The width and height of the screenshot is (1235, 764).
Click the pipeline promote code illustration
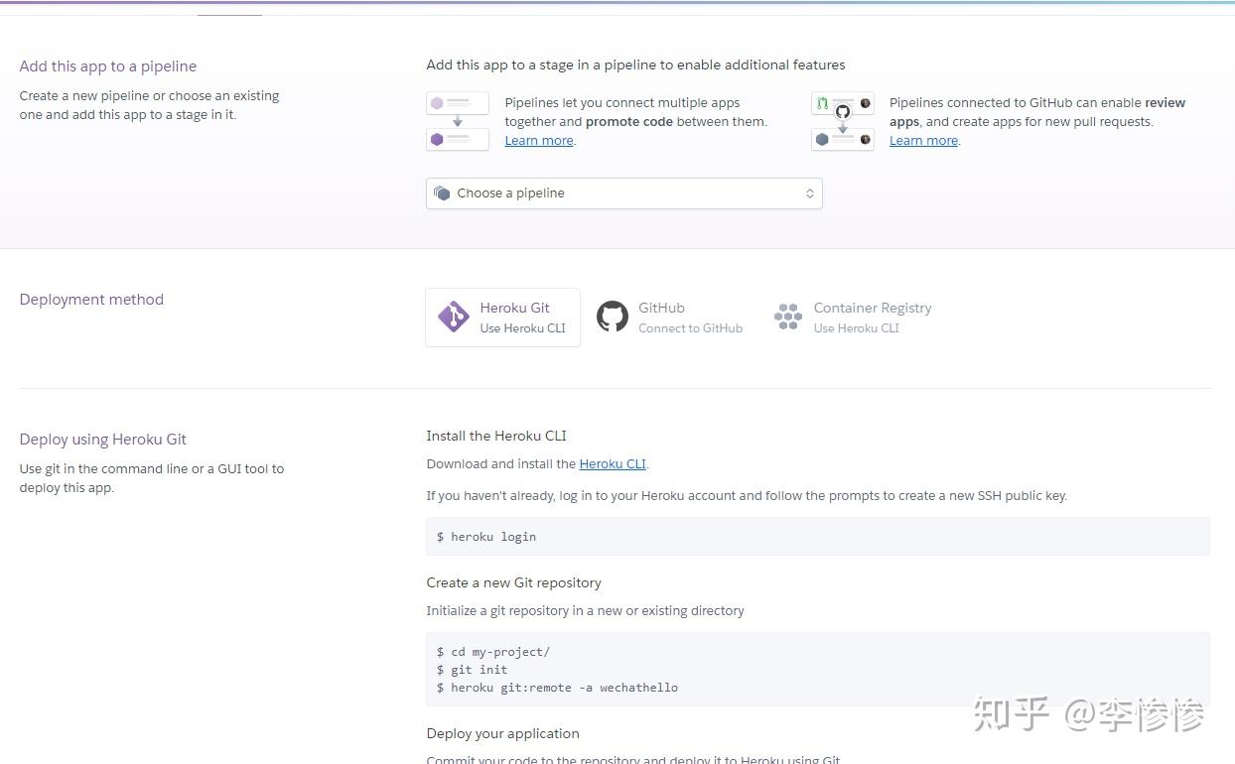[458, 121]
